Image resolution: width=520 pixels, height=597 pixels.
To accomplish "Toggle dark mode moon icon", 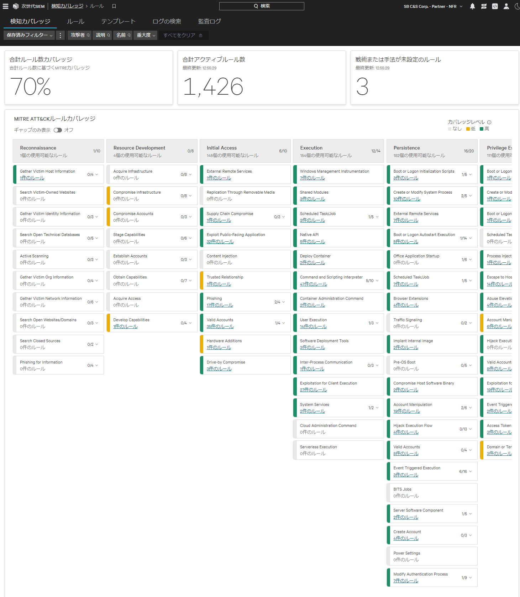I will coord(517,6).
